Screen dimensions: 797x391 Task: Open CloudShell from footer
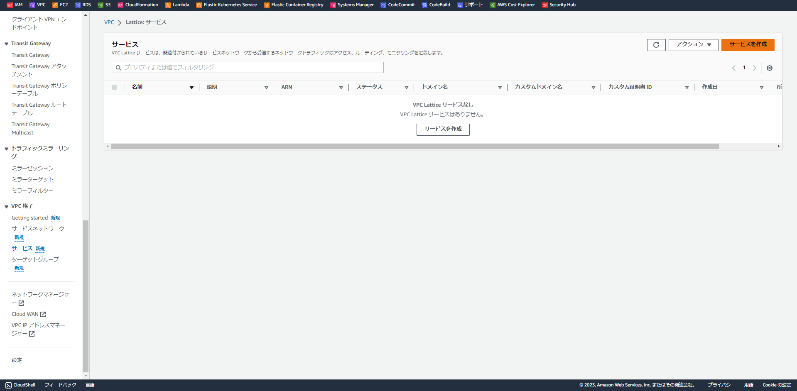(x=20, y=385)
